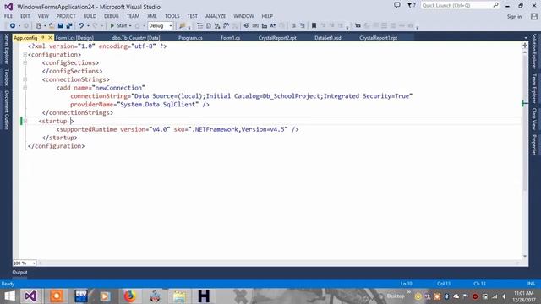Switch to the dbo.Tb_Country [Data] tab
Screen dimensions: 541x304
[x=136, y=38]
